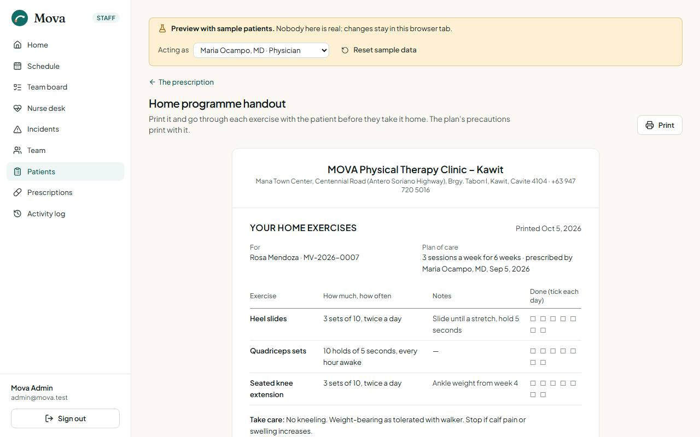Click the How much, how often header
Viewport: 700px width, 437px height.
pos(357,296)
